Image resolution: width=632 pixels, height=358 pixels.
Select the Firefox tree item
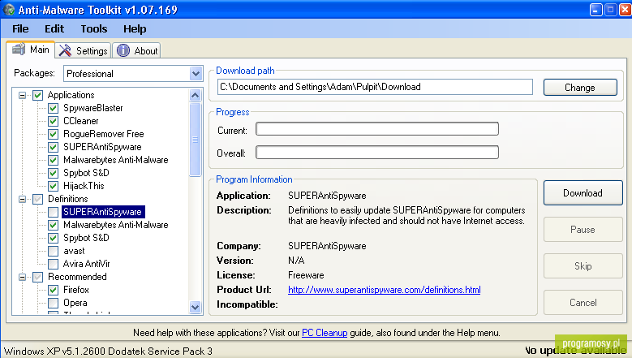[x=76, y=290]
